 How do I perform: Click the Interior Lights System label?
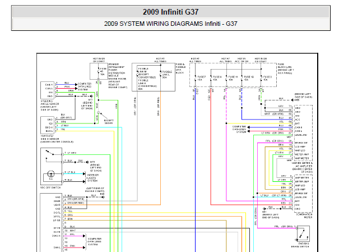93,178
